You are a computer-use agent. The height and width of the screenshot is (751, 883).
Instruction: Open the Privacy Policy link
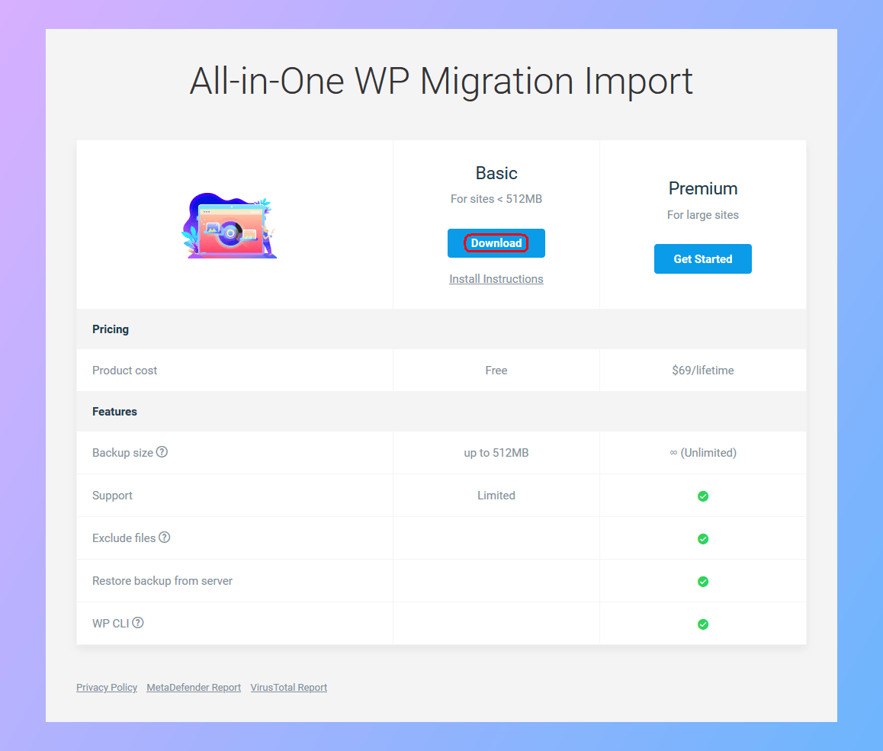107,688
